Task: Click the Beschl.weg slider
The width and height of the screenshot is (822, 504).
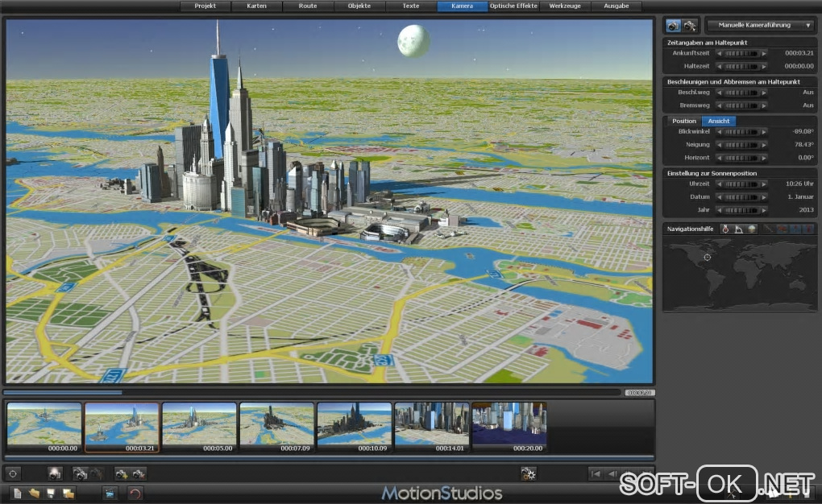Action: (741, 93)
